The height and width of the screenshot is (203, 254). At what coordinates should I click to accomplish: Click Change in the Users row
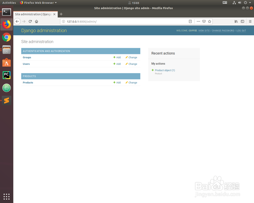click(x=131, y=64)
